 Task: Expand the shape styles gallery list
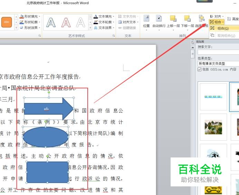pyautogui.click(x=16, y=28)
